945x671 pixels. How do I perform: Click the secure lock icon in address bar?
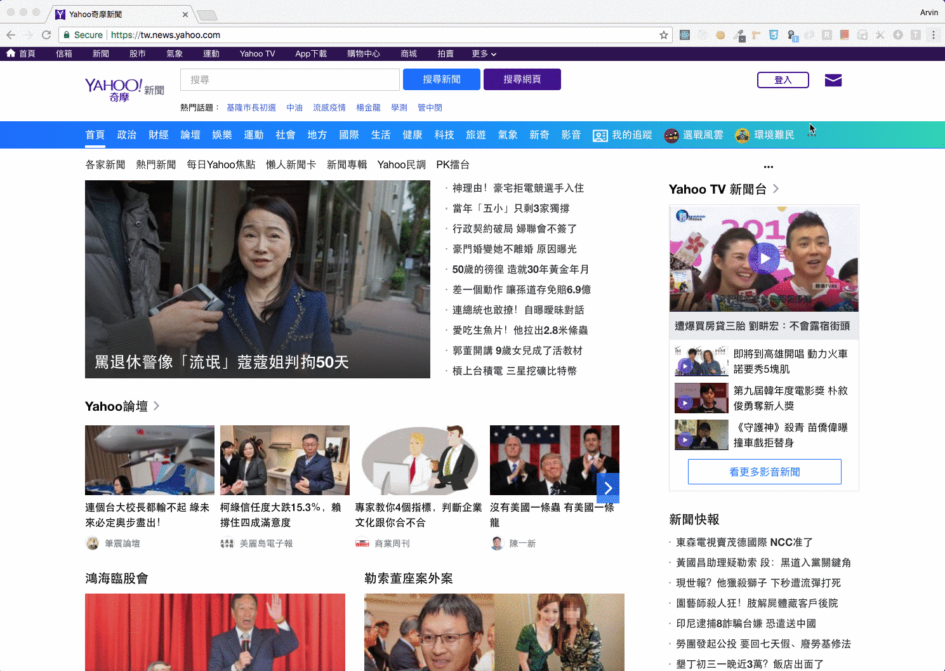click(67, 35)
